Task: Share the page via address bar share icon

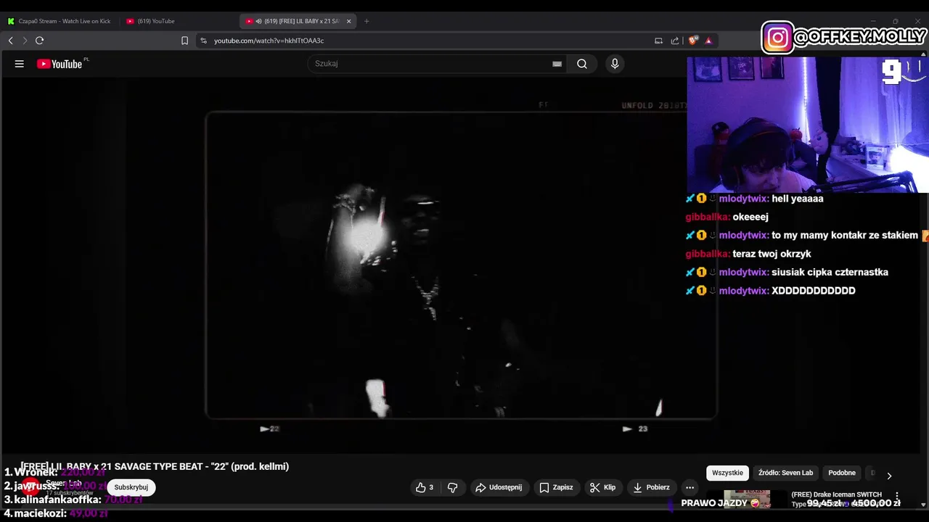Action: click(x=675, y=41)
